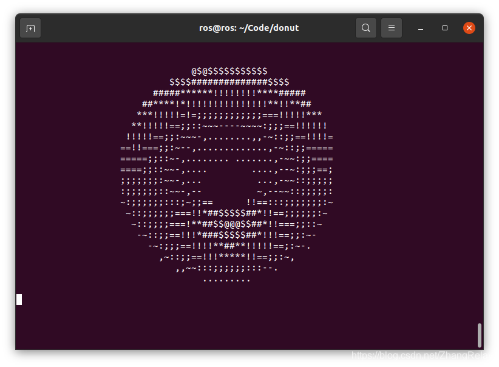
Task: Click the terminal scrollbar handle
Action: click(x=479, y=335)
